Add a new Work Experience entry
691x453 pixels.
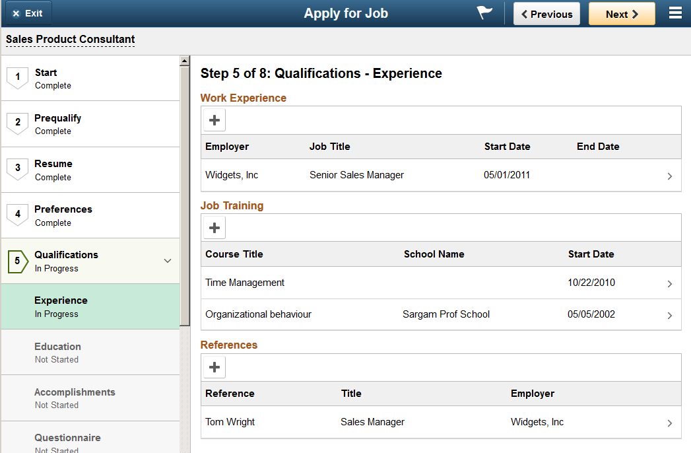pyautogui.click(x=214, y=120)
